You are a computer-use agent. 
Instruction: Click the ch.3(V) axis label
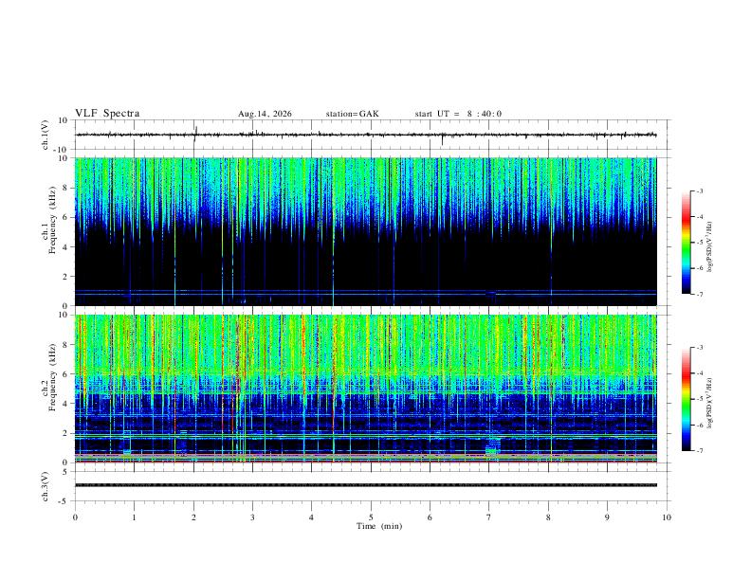coord(46,486)
